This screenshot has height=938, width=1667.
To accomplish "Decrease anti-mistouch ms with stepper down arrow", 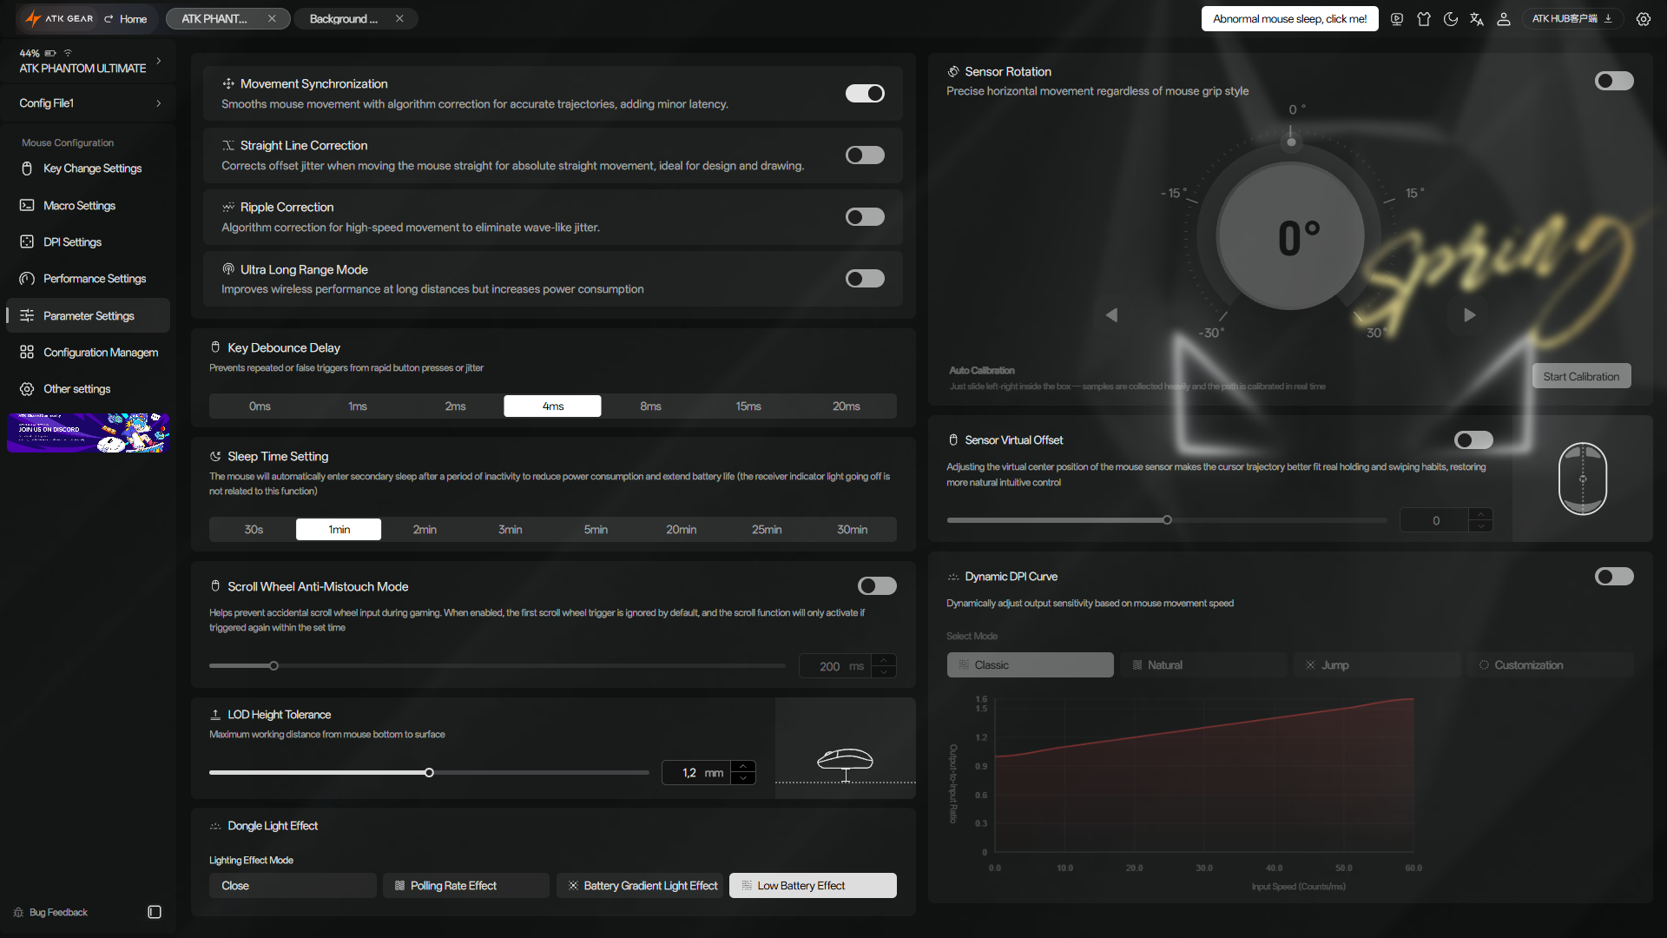I will tap(884, 671).
